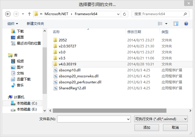Click SharedReg12.dll file icon
Viewport: 195px width, 137px height.
(x=55, y=88)
